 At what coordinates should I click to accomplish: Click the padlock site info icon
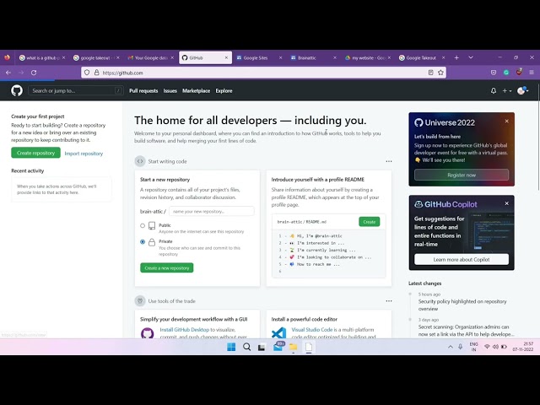pos(96,73)
